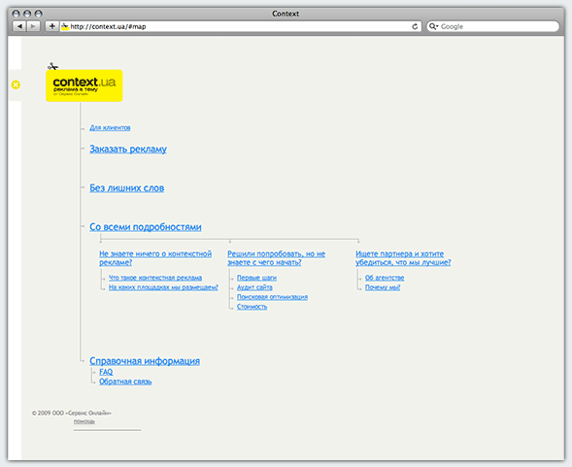The image size is (572, 467).
Task: Open the Google search magnifier dropdown
Action: click(433, 26)
